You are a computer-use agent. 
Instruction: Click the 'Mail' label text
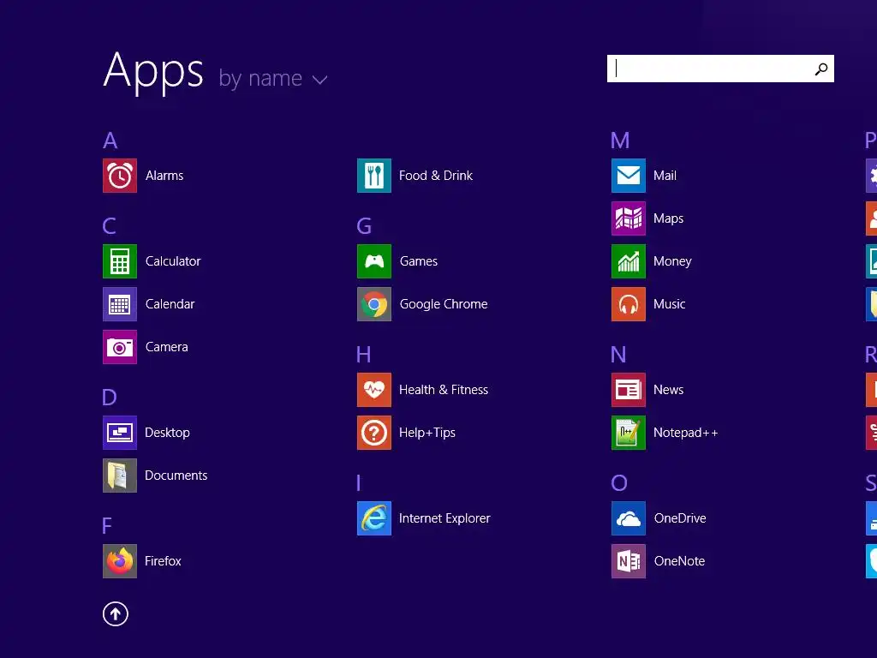[x=665, y=176]
